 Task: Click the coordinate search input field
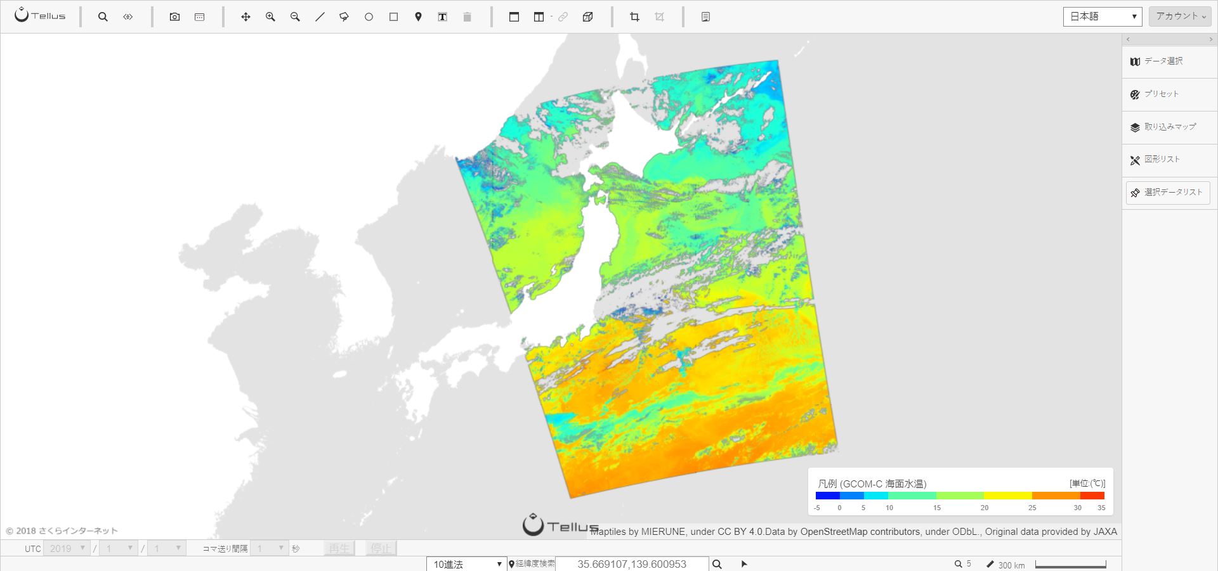pyautogui.click(x=632, y=564)
